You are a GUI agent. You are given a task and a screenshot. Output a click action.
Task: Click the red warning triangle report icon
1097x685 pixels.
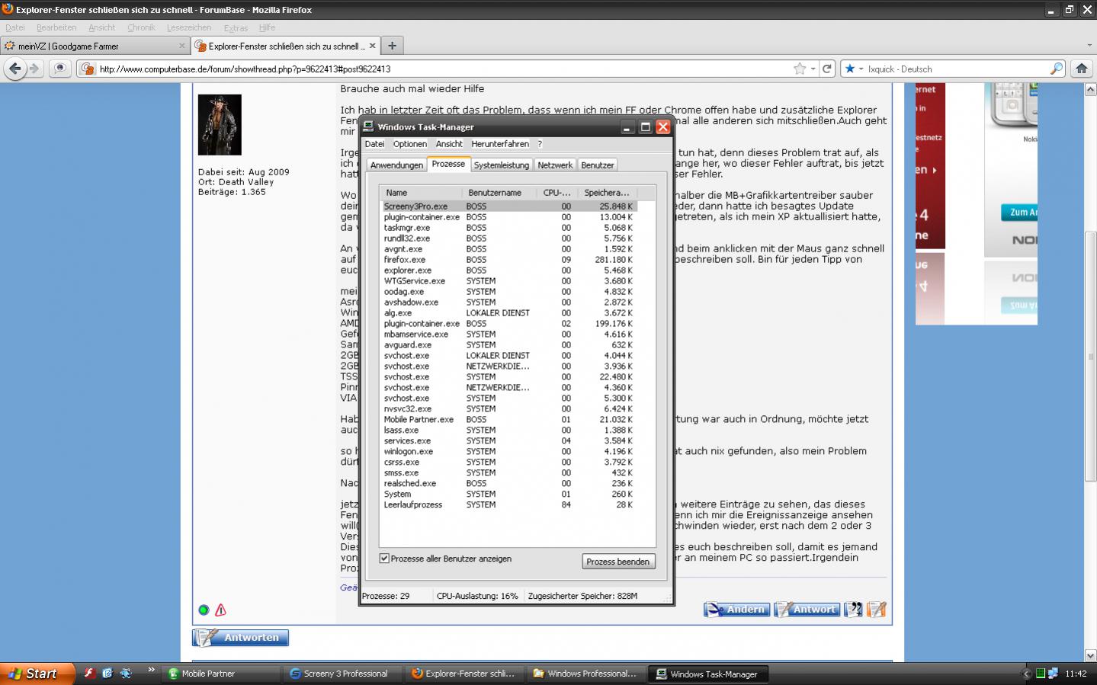[x=221, y=610]
